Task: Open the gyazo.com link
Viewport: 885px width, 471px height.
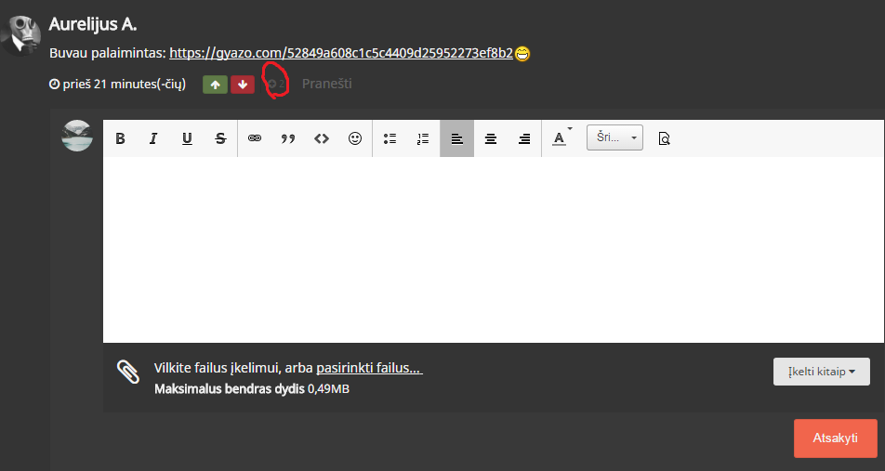Action: click(x=341, y=53)
